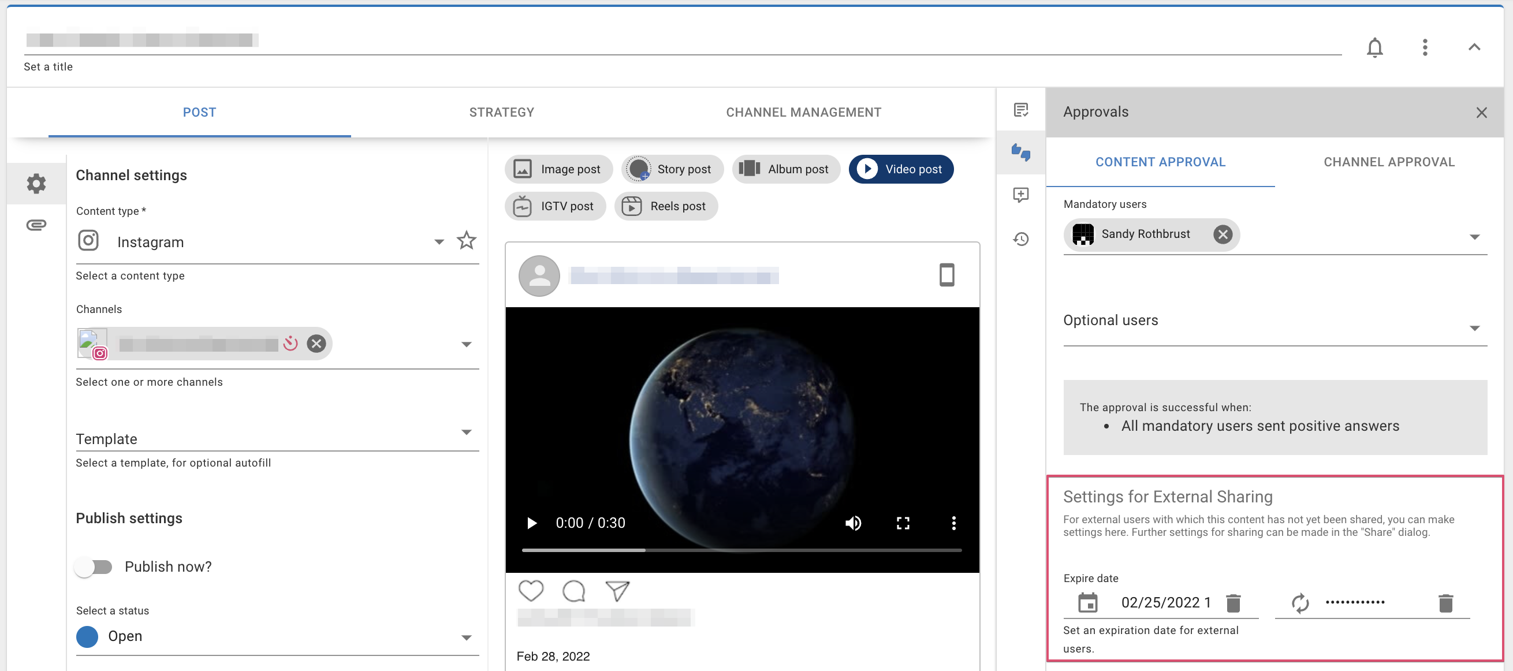Click the share paper plane icon
The height and width of the screenshot is (671, 1513).
617,591
